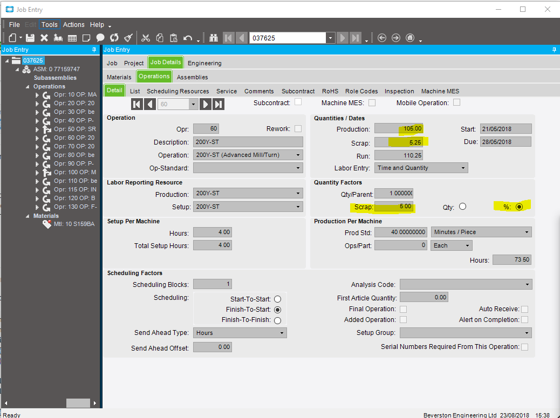Image resolution: width=560 pixels, height=418 pixels.
Task: Switch to the Scheduling Resources tab
Action: (x=178, y=91)
